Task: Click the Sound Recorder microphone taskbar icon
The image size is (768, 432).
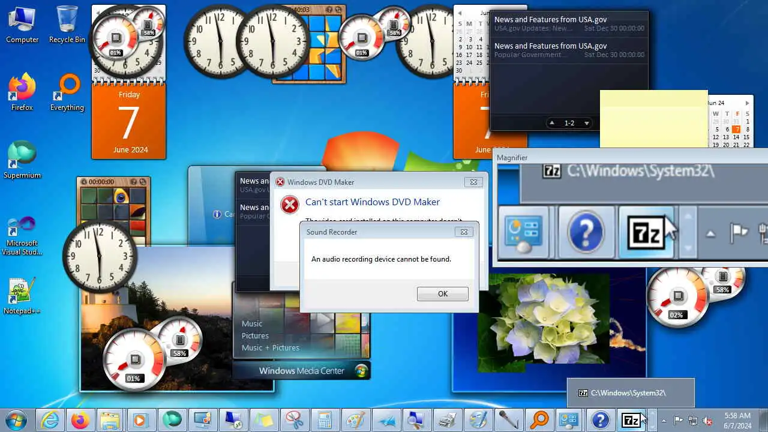Action: click(508, 420)
